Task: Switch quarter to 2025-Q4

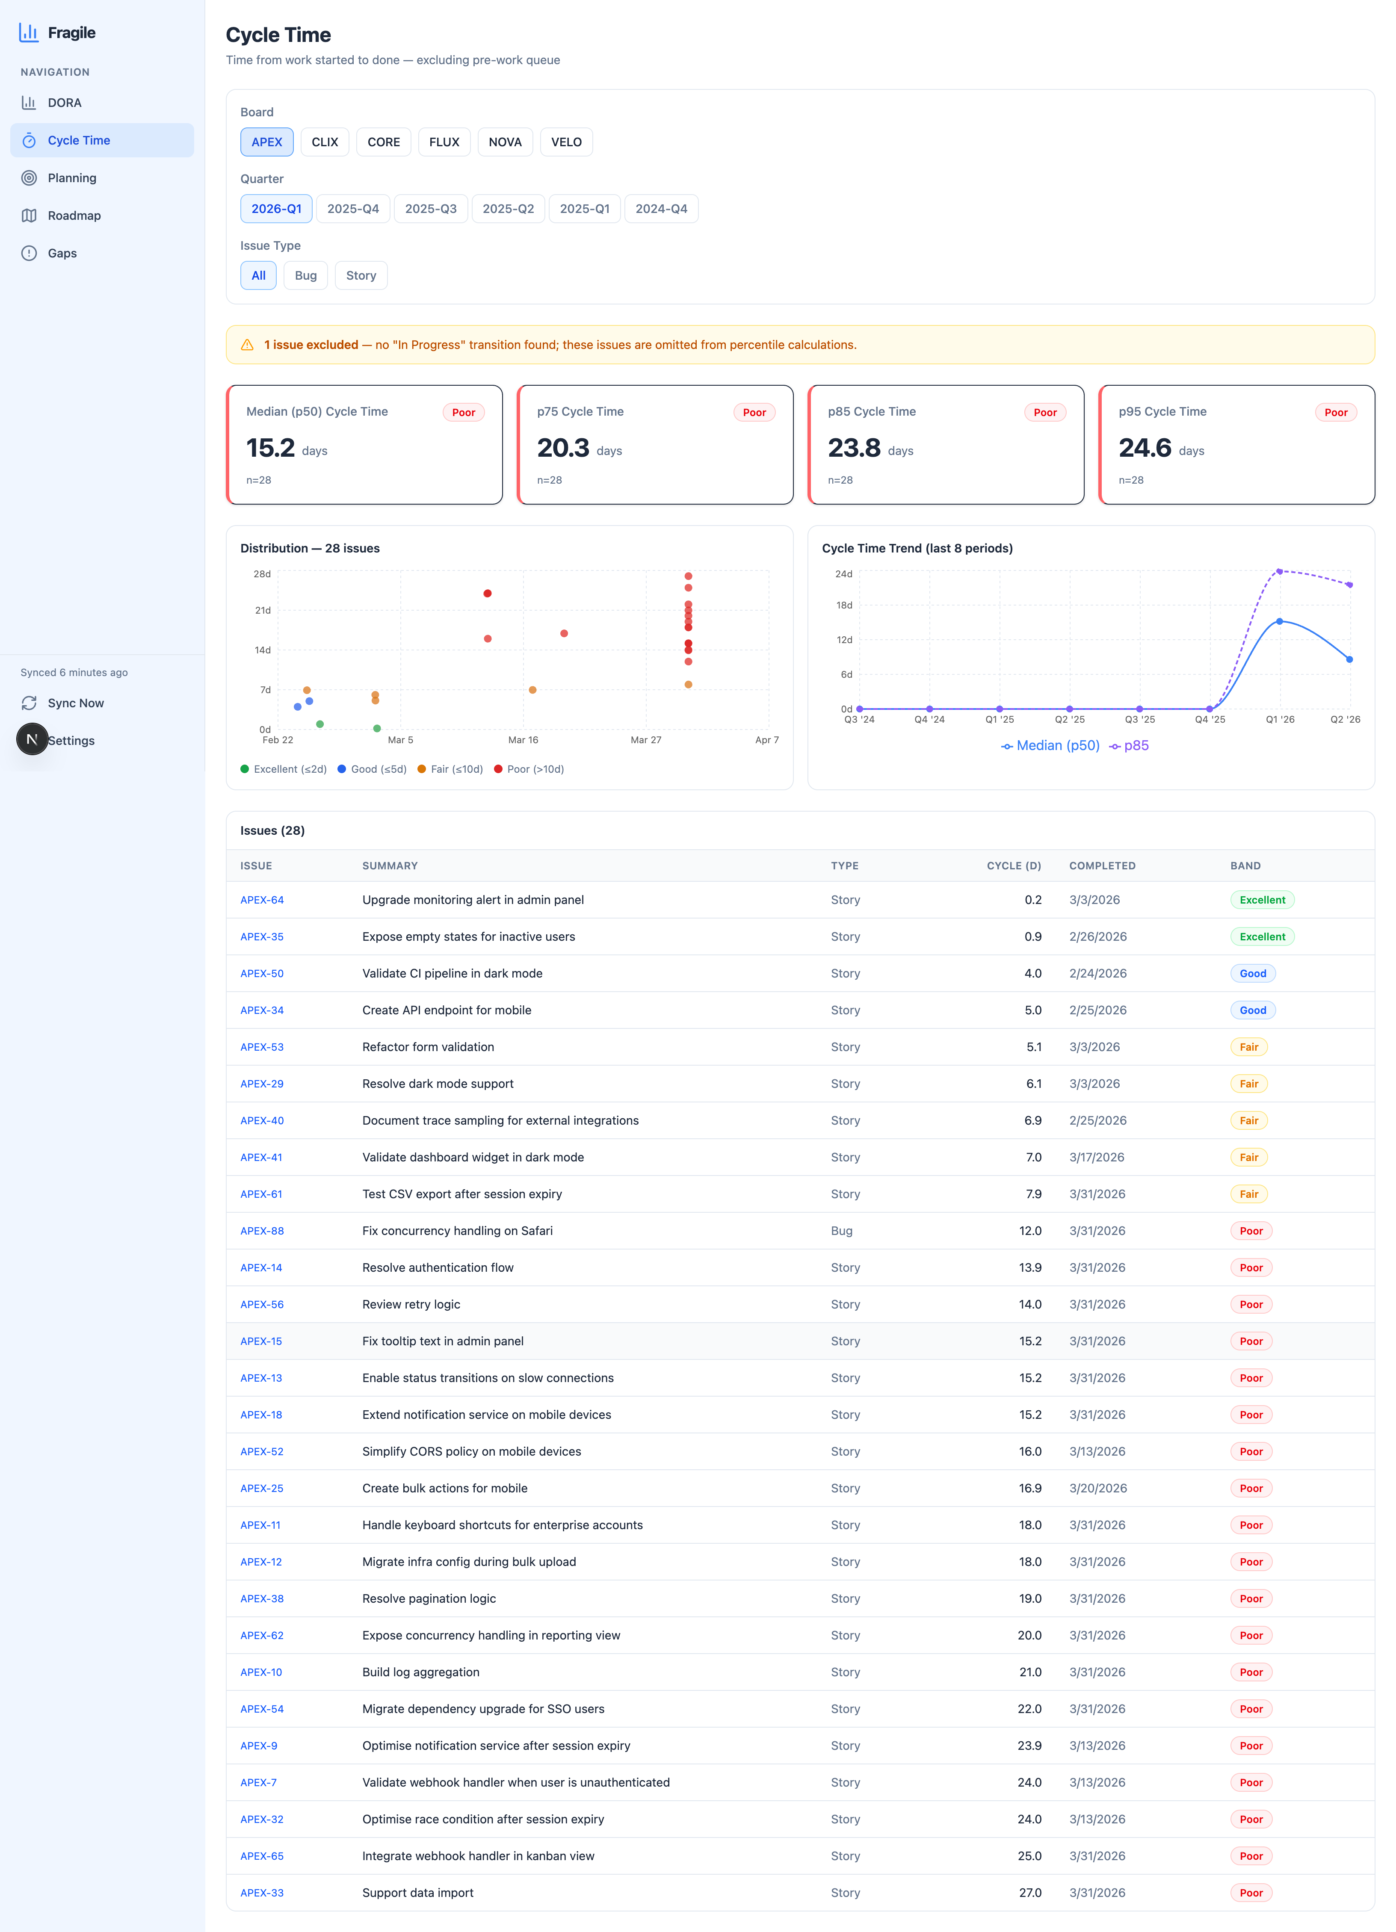Action: pyautogui.click(x=352, y=209)
